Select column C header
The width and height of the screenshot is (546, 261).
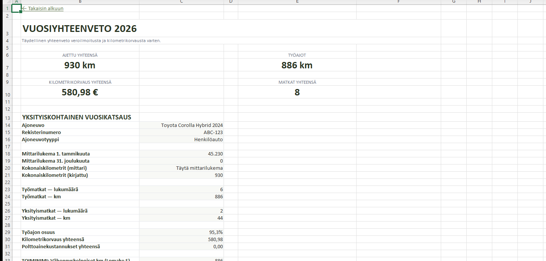coord(181,2)
